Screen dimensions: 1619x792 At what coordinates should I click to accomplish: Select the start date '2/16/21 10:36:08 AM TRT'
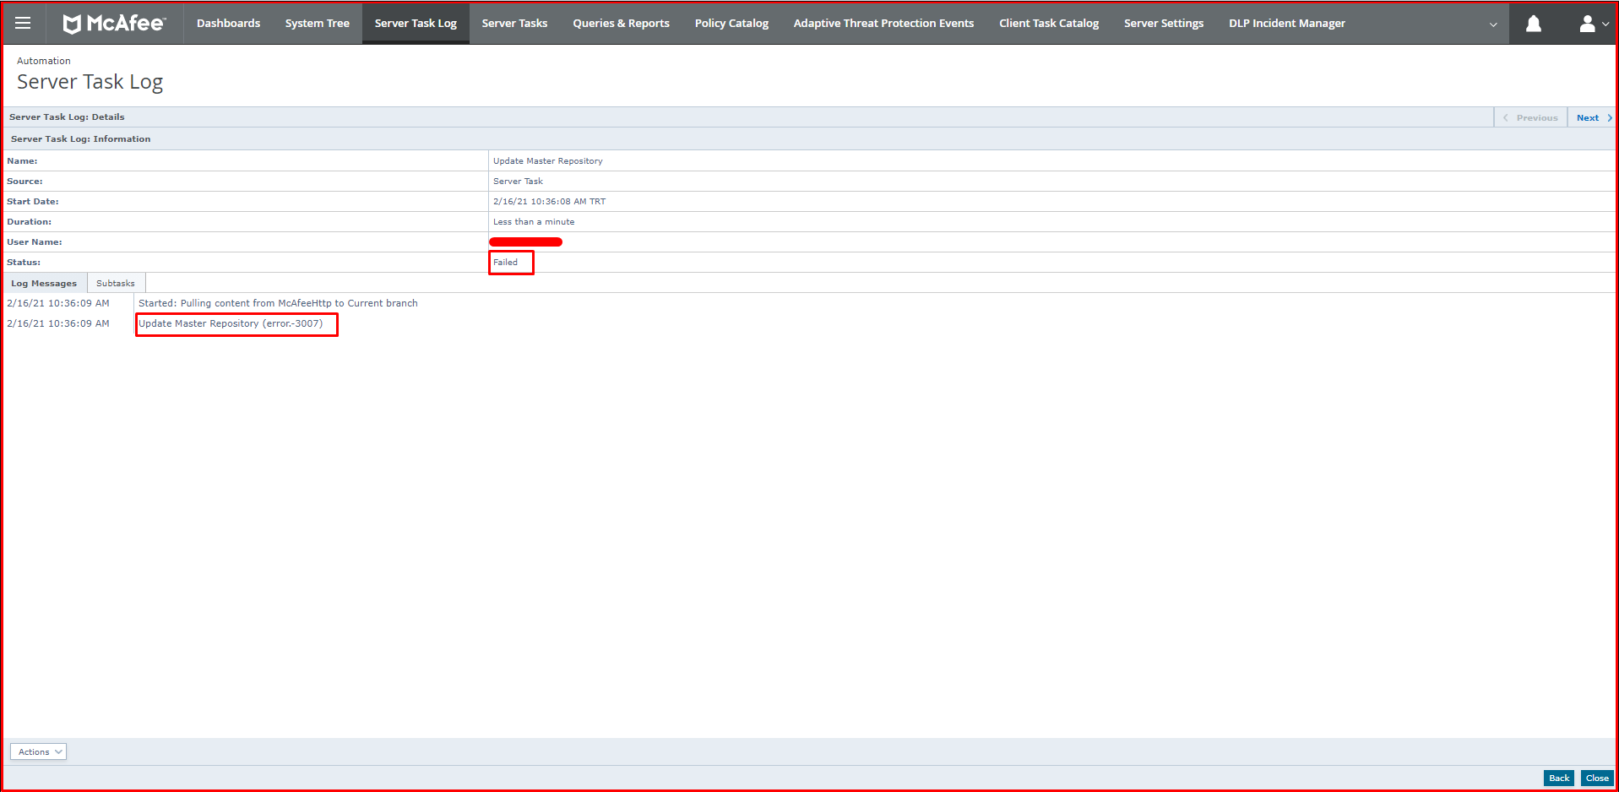(x=549, y=201)
